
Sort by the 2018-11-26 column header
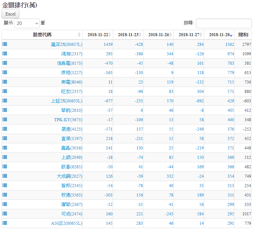coord(158,35)
